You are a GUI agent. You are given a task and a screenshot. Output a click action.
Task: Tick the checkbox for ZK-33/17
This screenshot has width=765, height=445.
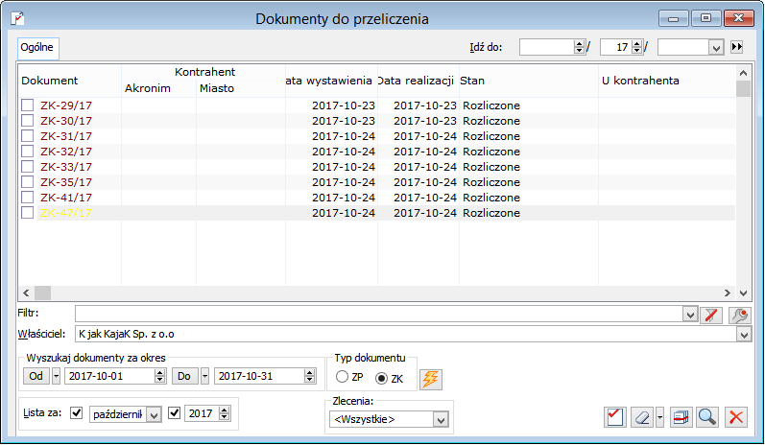27,167
